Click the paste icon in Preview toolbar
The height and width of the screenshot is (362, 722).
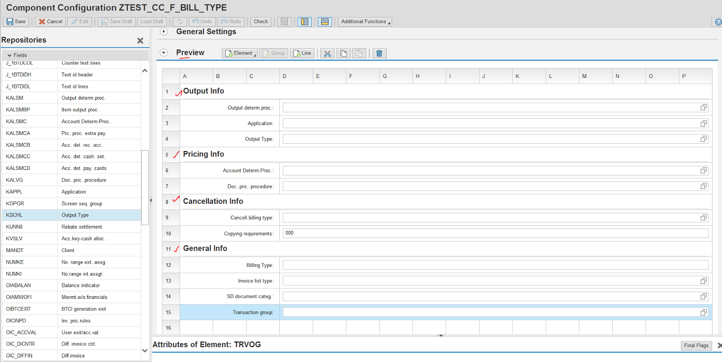tap(359, 53)
